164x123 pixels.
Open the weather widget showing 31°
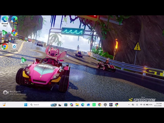tap(4, 104)
